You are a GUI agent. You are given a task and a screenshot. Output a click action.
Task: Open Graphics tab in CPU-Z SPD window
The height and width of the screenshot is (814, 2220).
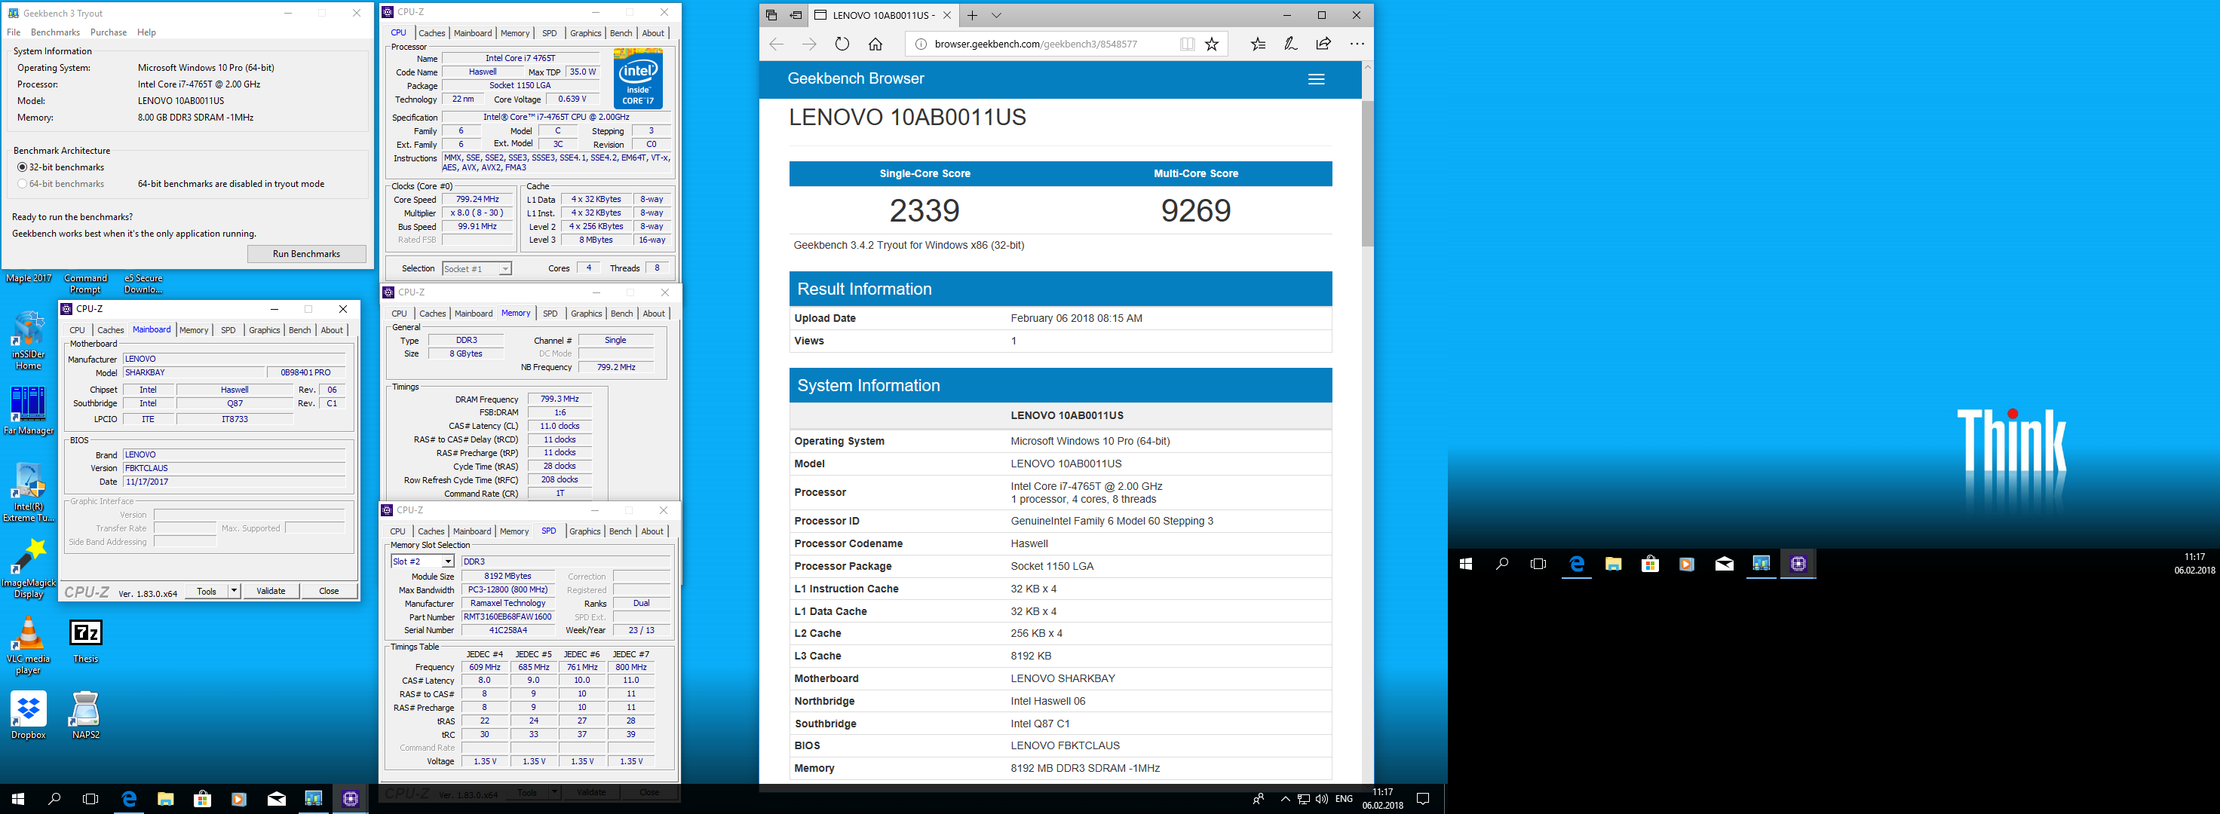pyautogui.click(x=584, y=531)
